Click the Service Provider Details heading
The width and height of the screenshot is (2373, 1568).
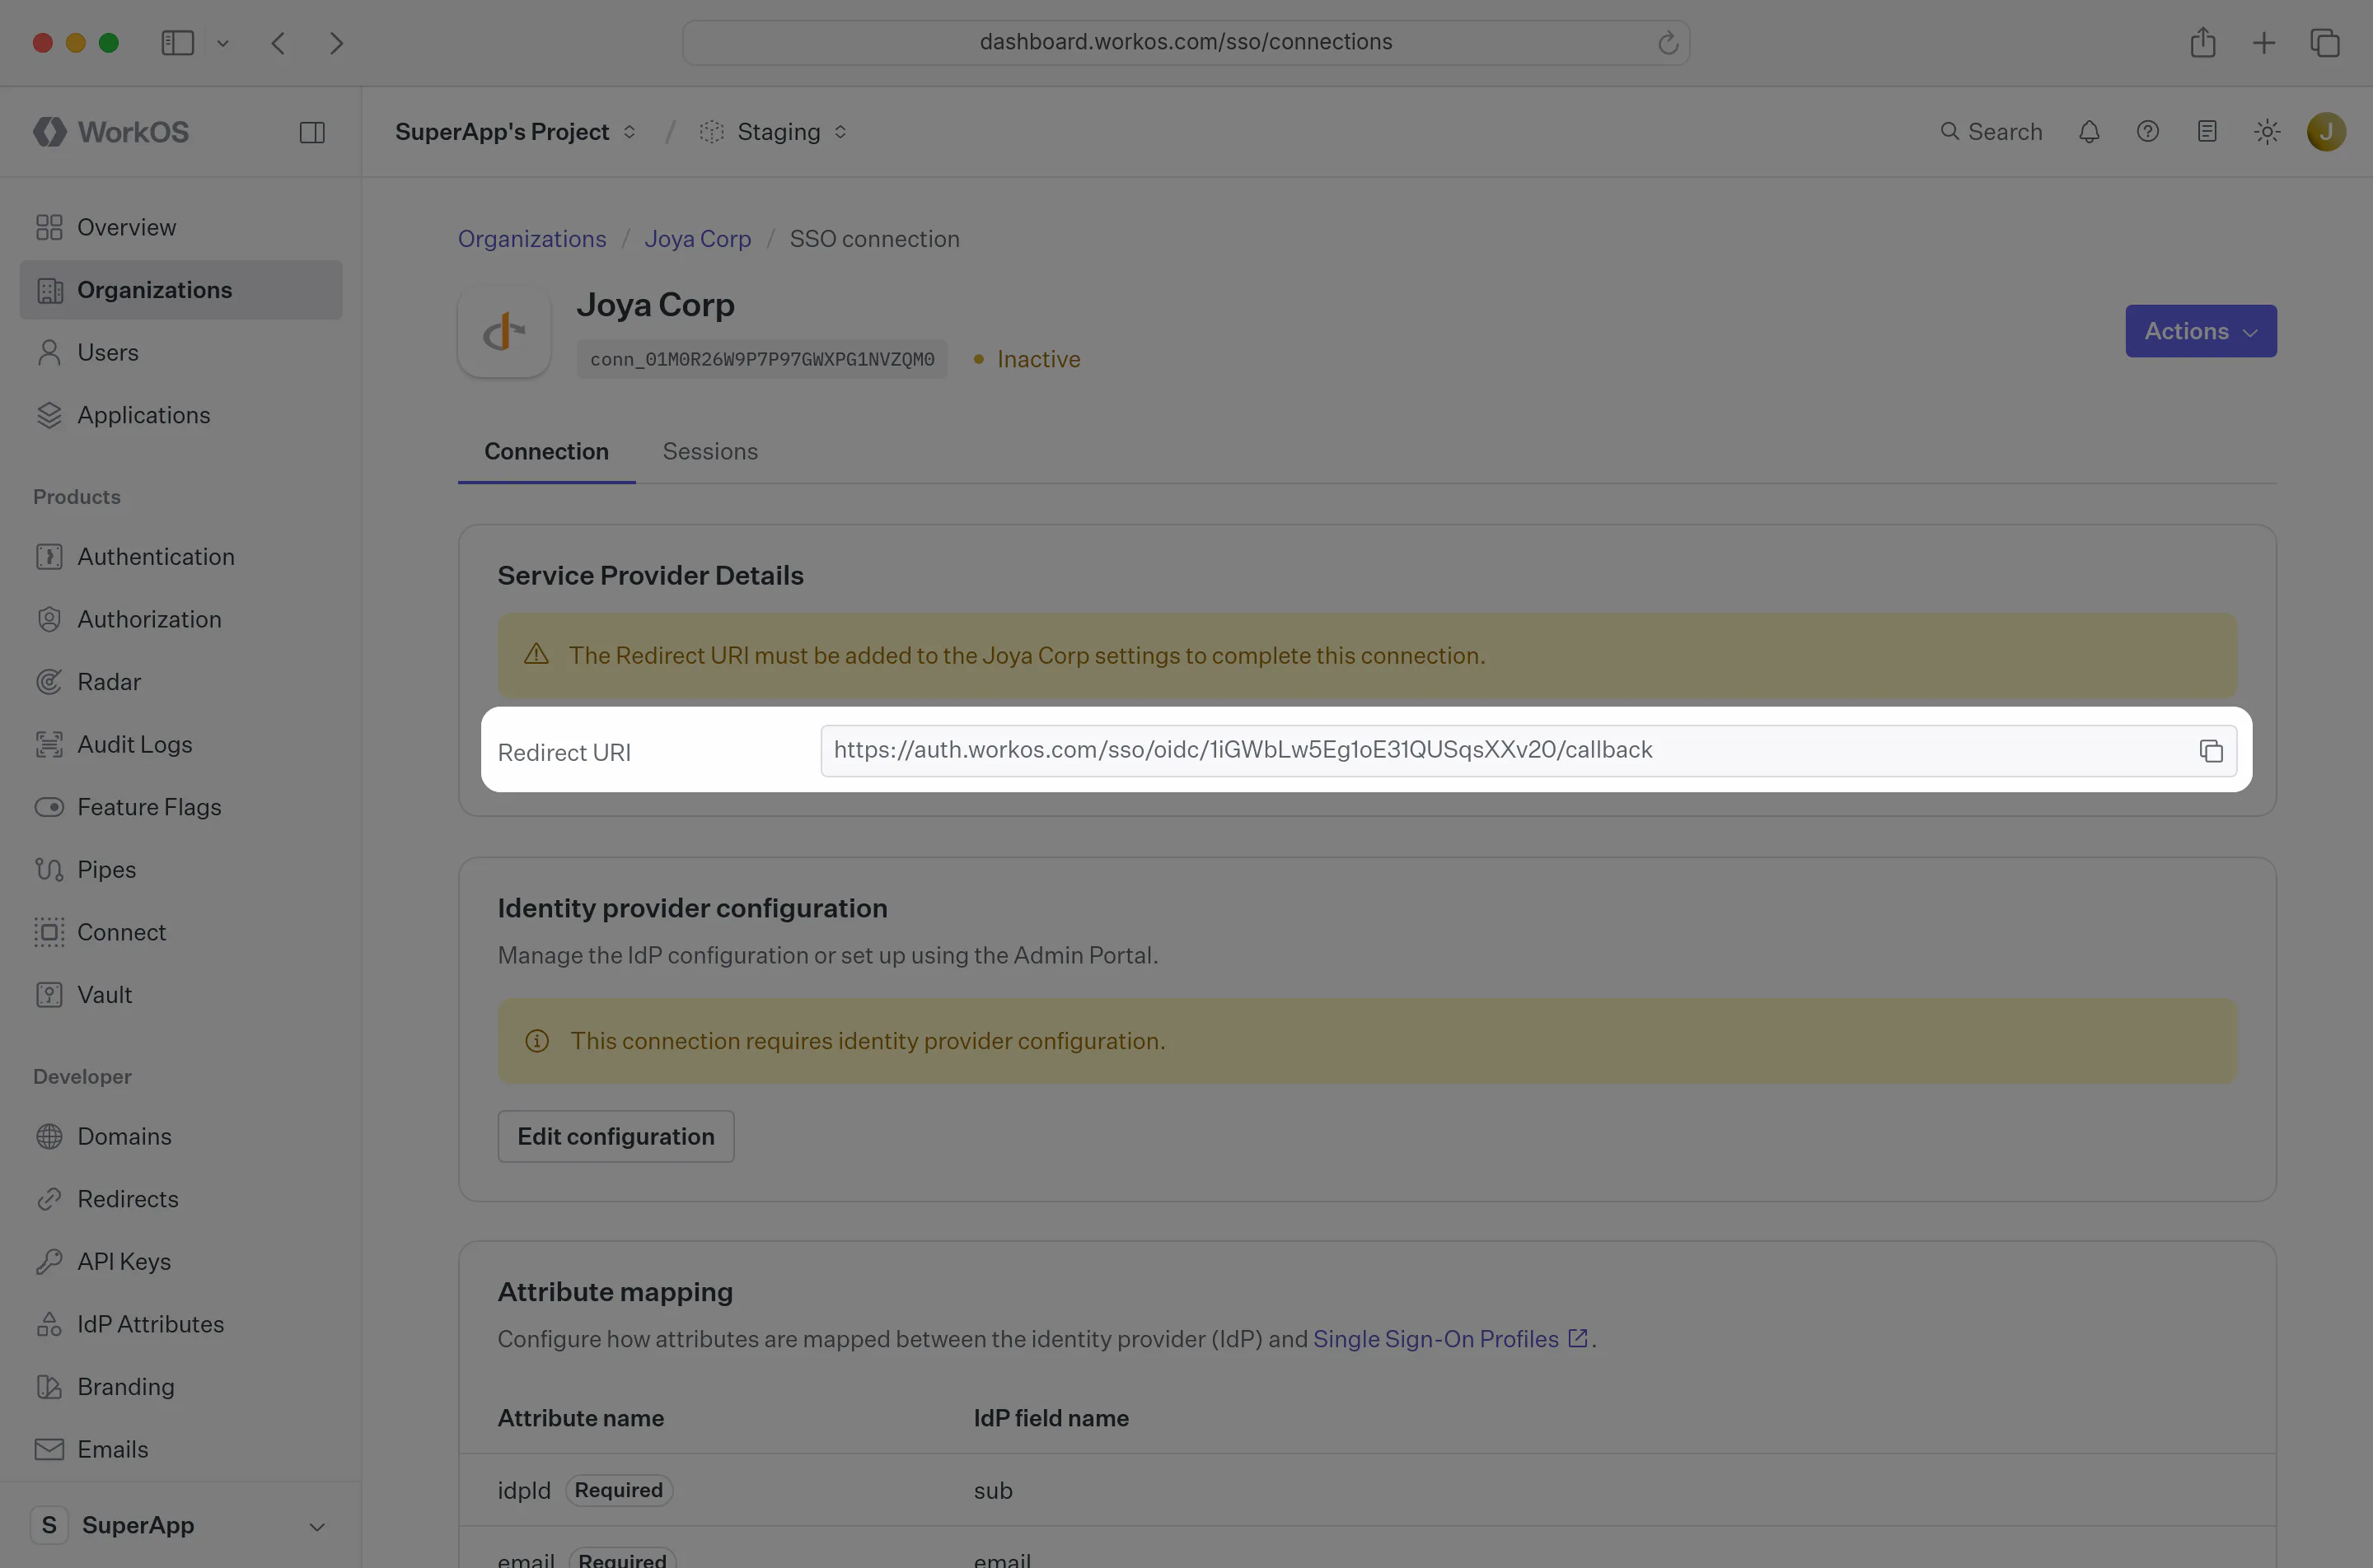click(x=650, y=576)
